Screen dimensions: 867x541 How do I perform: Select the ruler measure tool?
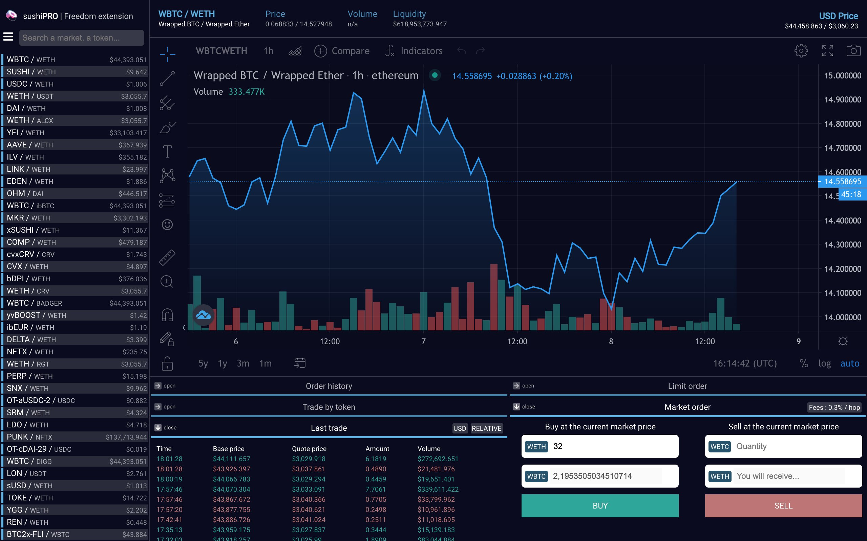tap(167, 257)
